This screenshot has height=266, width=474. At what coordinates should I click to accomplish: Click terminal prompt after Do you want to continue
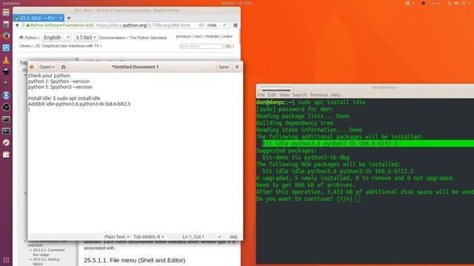click(358, 199)
